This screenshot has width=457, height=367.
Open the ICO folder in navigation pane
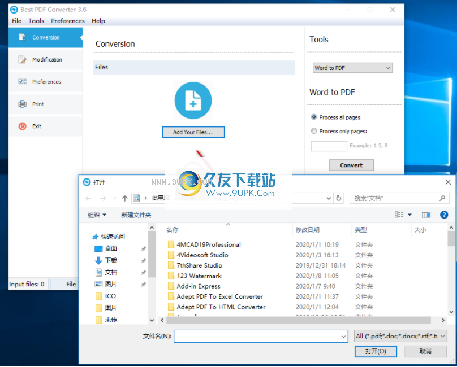click(110, 296)
